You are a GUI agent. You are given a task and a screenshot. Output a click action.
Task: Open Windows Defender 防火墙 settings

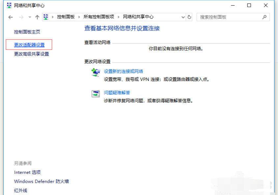42,181
